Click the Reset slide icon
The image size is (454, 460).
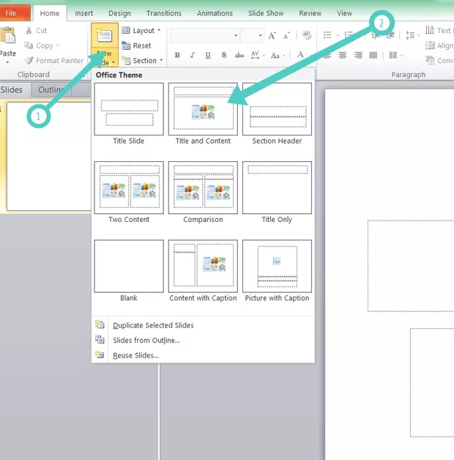tap(126, 45)
